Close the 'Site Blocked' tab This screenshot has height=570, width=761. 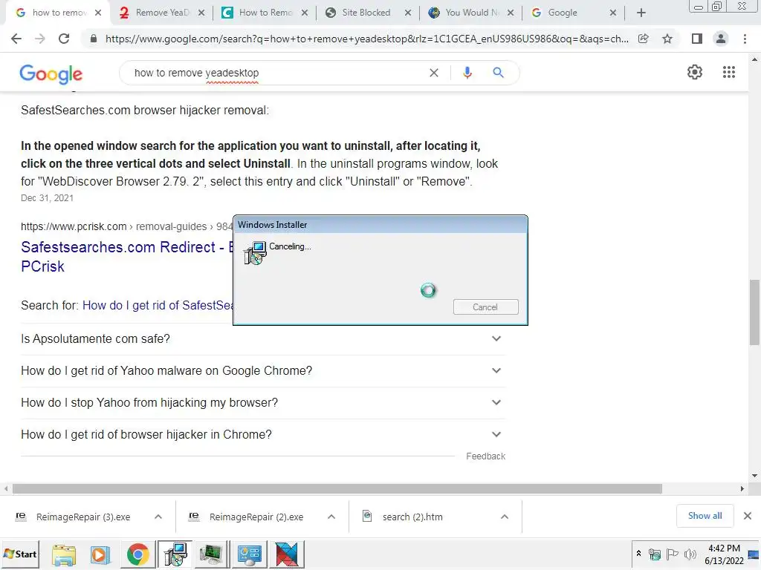(x=408, y=13)
